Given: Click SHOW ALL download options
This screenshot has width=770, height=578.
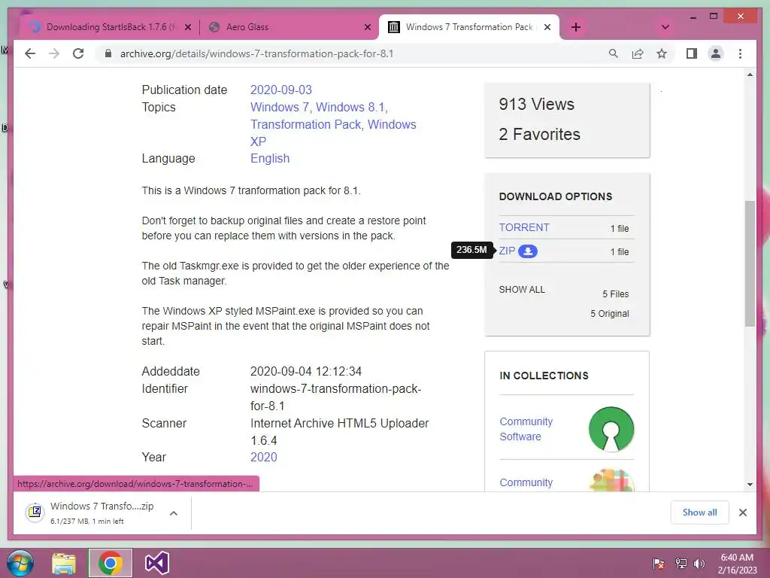Looking at the screenshot, I should pyautogui.click(x=522, y=290).
